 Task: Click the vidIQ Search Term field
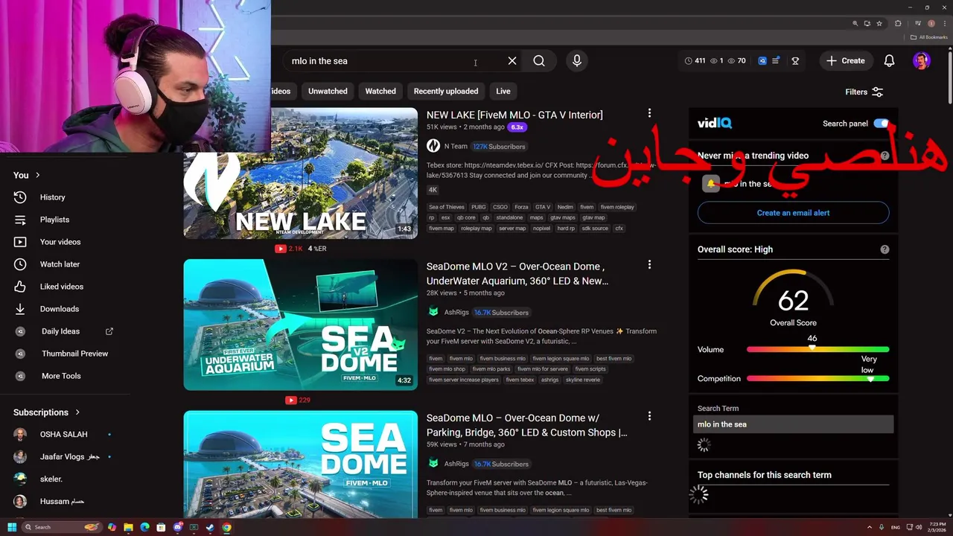click(x=793, y=424)
